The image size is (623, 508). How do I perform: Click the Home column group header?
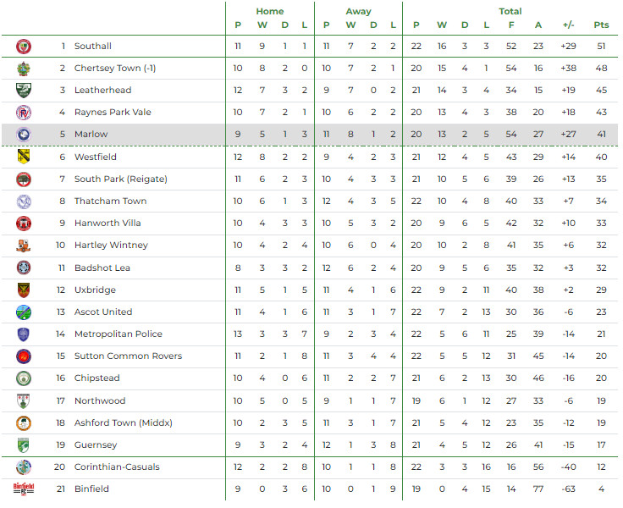tap(270, 11)
